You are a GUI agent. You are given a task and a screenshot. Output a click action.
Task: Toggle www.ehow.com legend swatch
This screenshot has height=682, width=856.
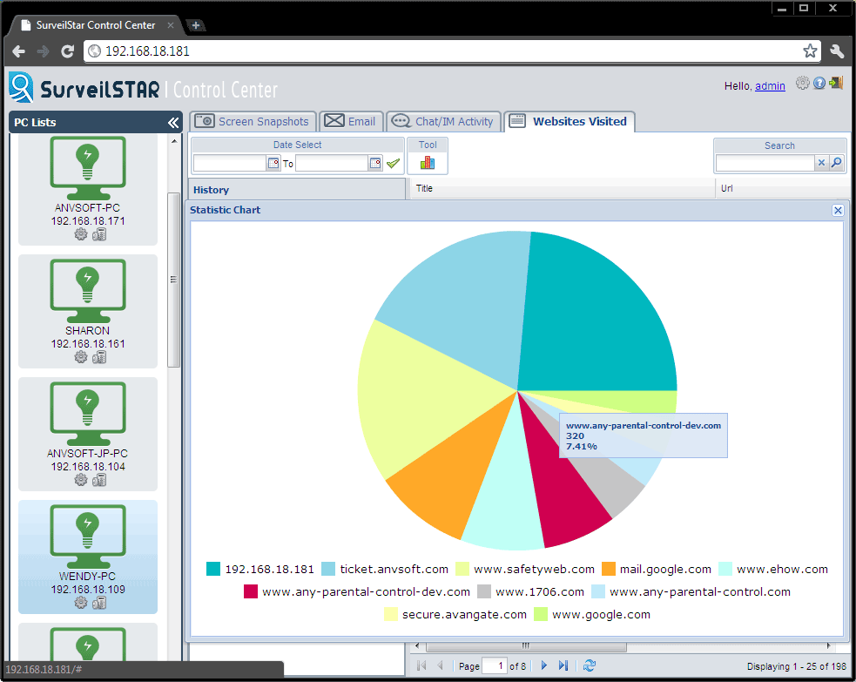click(725, 569)
